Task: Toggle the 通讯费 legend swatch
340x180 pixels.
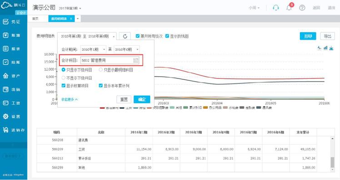Action: coord(259,107)
